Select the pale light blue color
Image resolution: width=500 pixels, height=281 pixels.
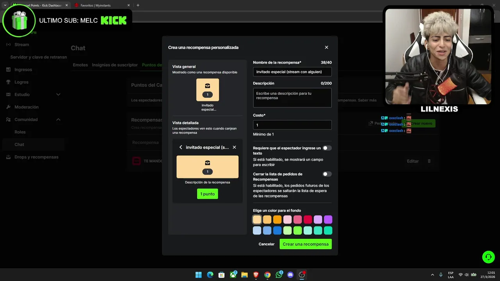pyautogui.click(x=257, y=231)
